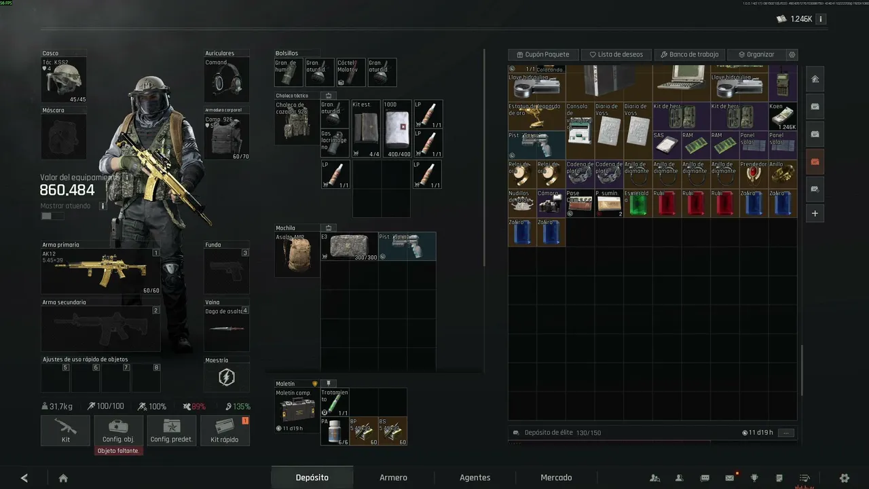Select the Esmeralda gem in stash
869x489 pixels.
tap(637, 203)
